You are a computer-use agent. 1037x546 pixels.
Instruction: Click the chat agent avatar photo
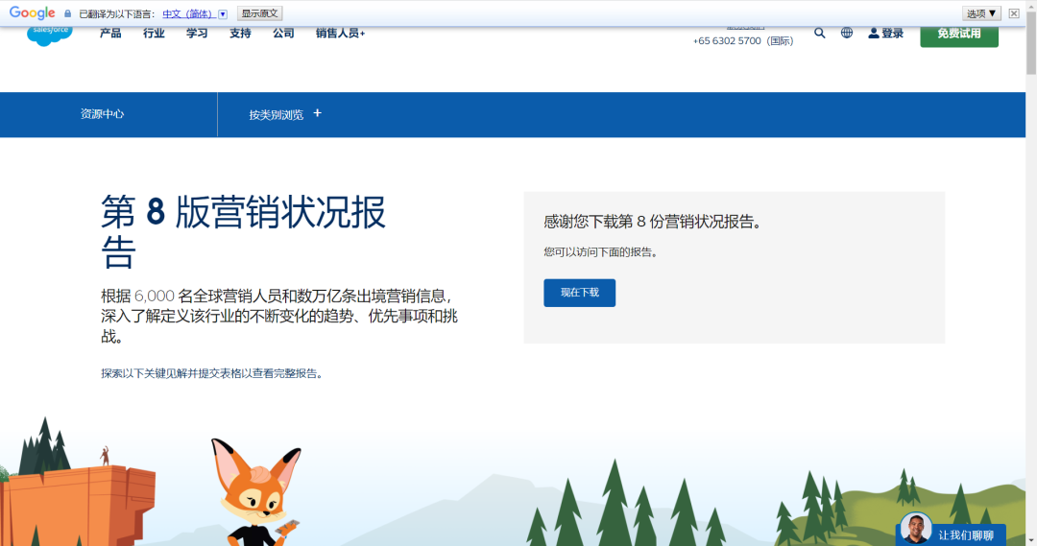[916, 529]
